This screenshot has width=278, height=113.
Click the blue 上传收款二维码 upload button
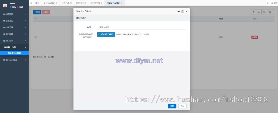106,34
